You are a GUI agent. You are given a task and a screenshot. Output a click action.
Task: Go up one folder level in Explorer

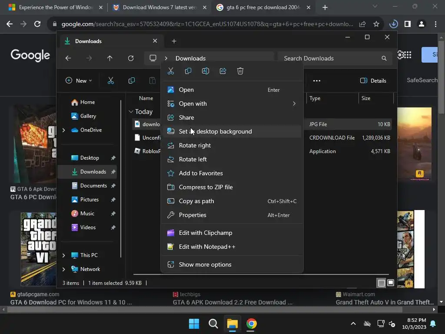click(110, 58)
